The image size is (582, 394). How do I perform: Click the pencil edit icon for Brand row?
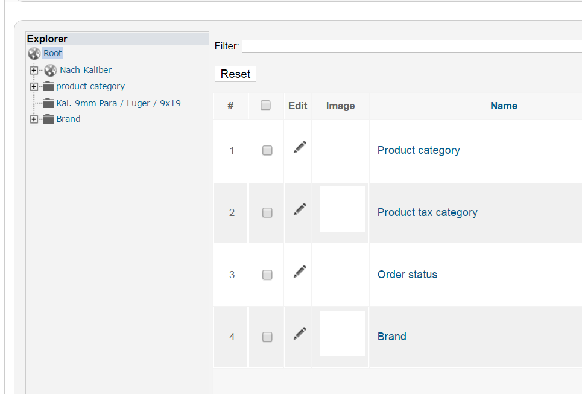[x=300, y=334]
